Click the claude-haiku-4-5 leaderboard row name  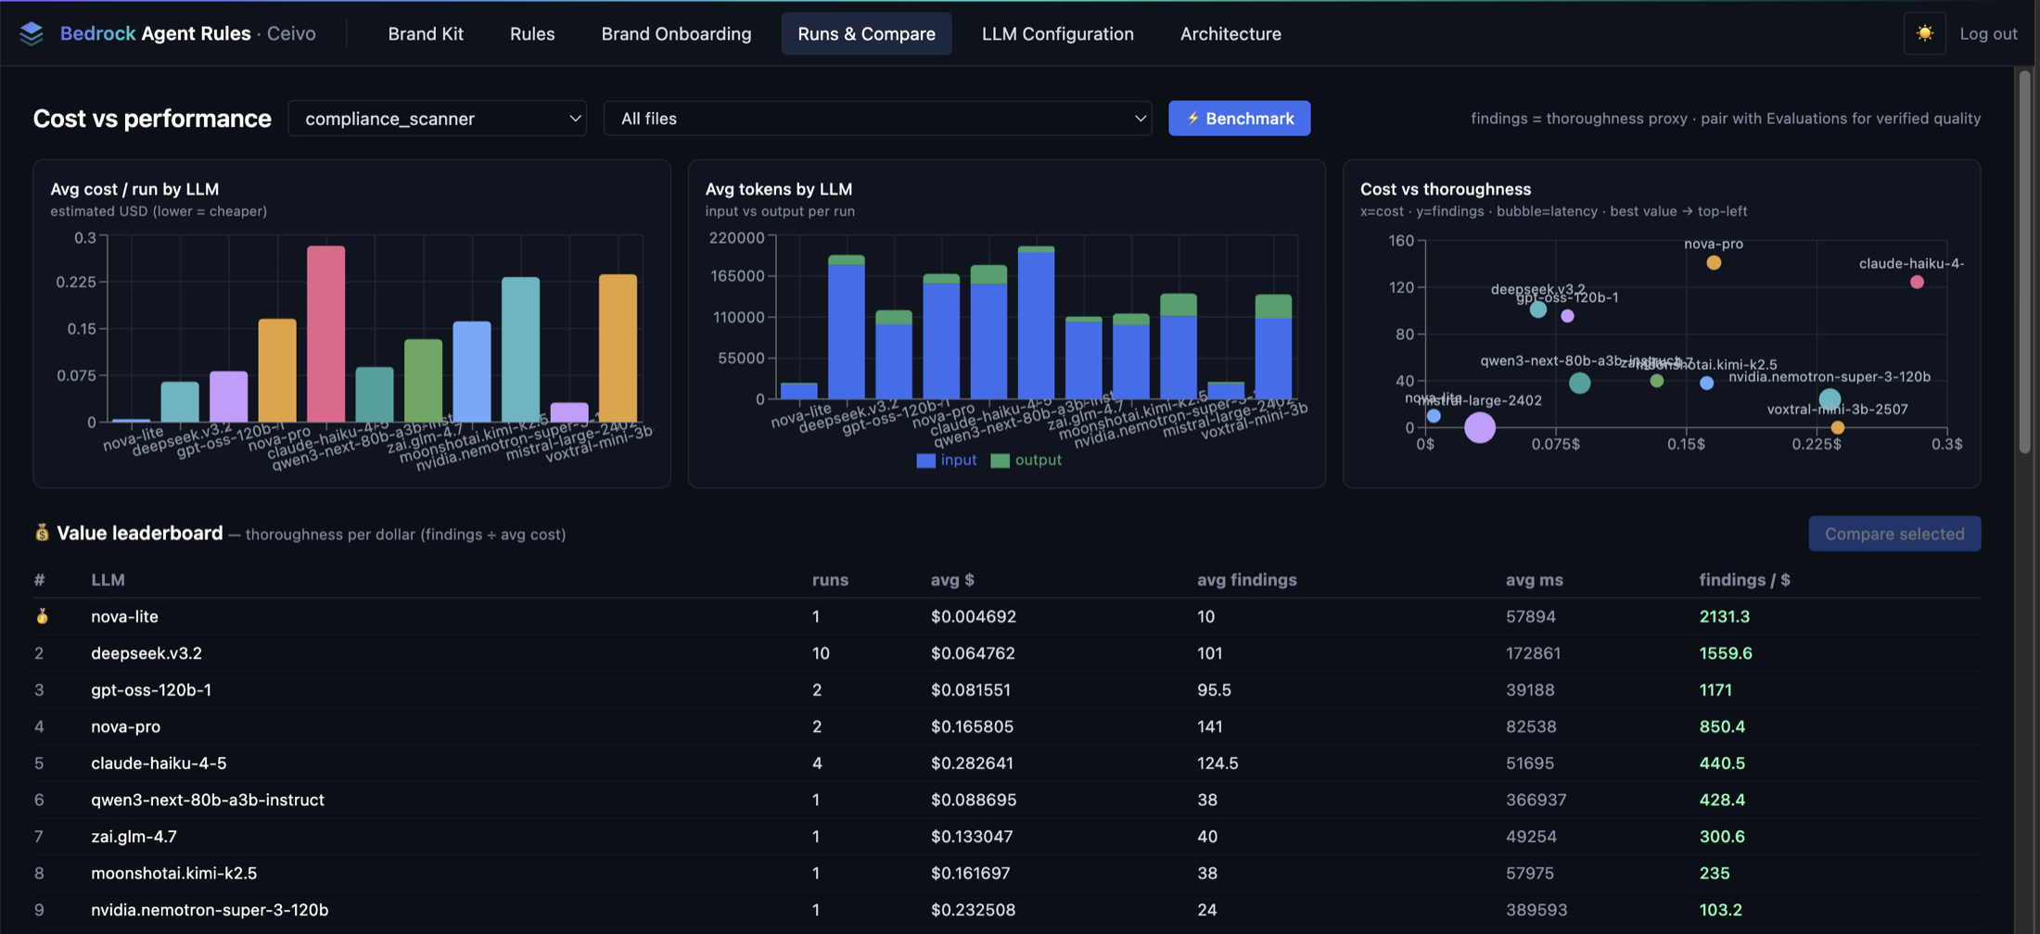coord(159,763)
